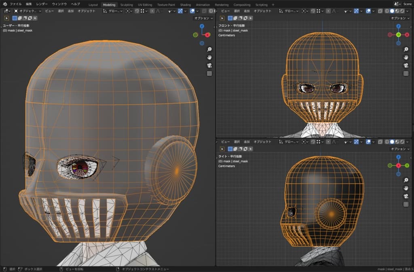Open the ビュー menu in front viewport header

tap(226, 11)
